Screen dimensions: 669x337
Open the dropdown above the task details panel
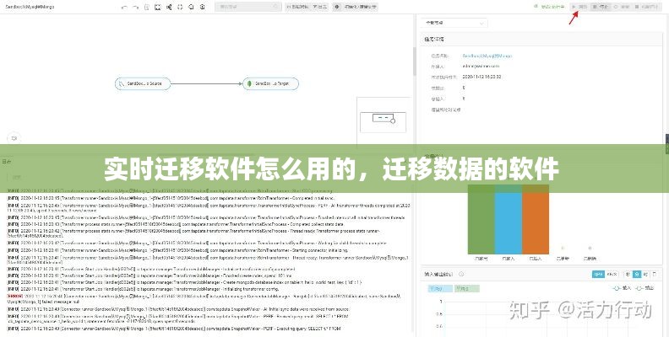[x=454, y=23]
